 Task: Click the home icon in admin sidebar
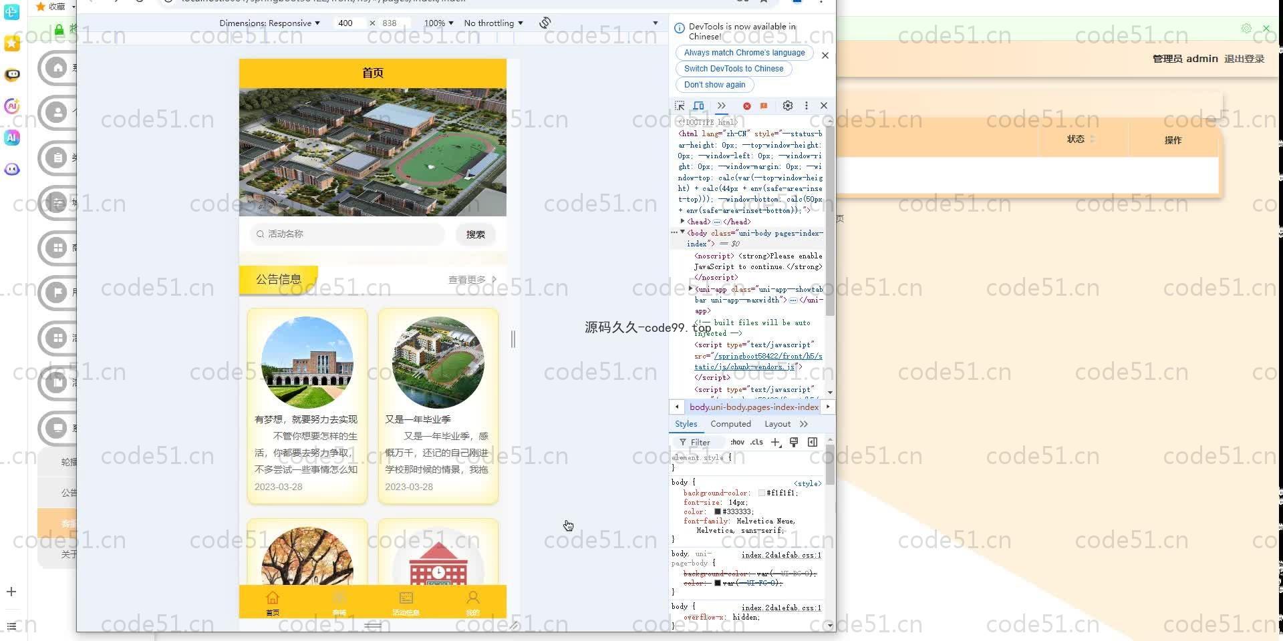tap(57, 67)
